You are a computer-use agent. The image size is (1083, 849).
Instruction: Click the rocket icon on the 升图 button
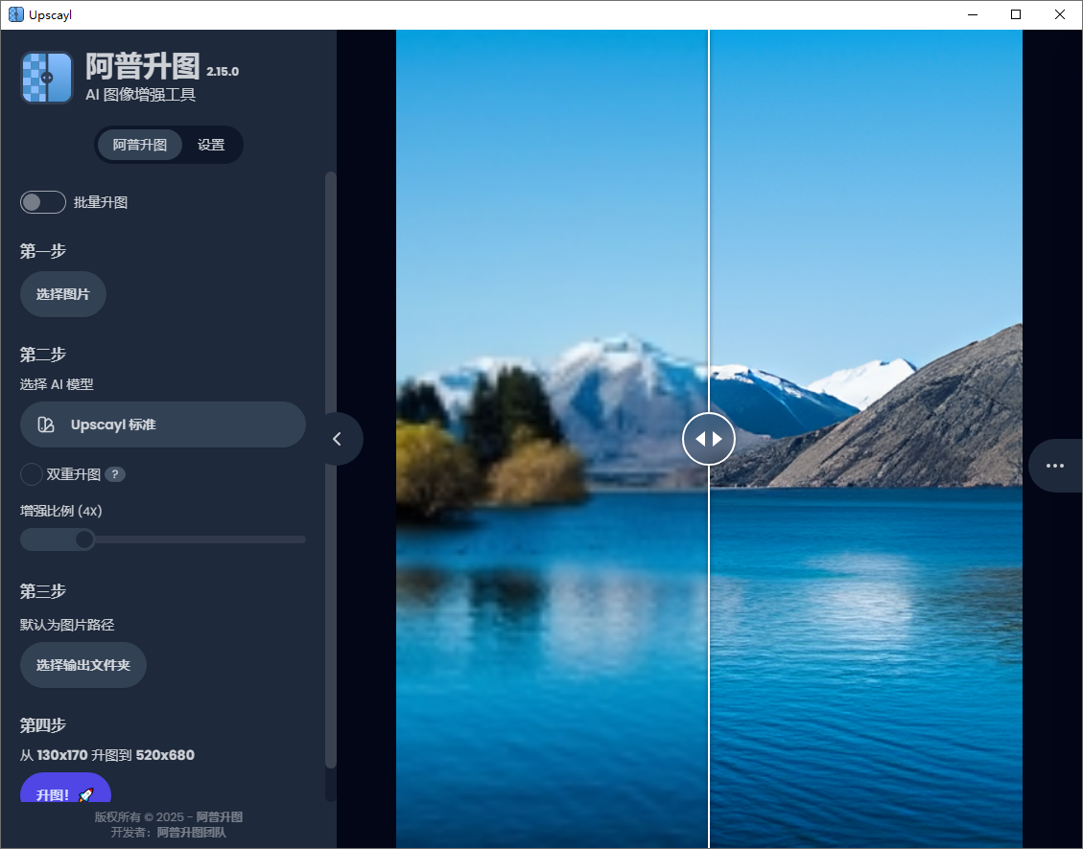[x=85, y=795]
